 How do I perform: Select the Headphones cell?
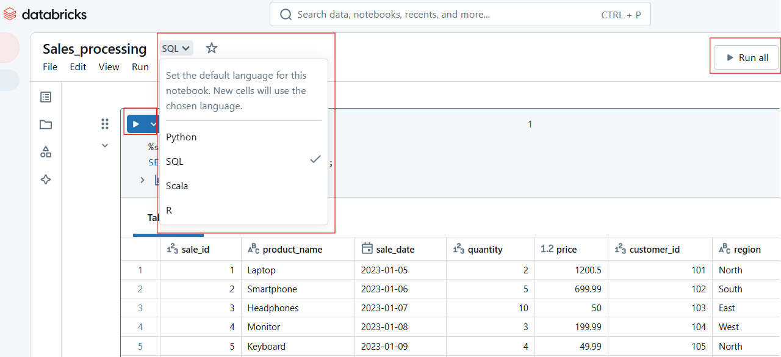coord(298,308)
